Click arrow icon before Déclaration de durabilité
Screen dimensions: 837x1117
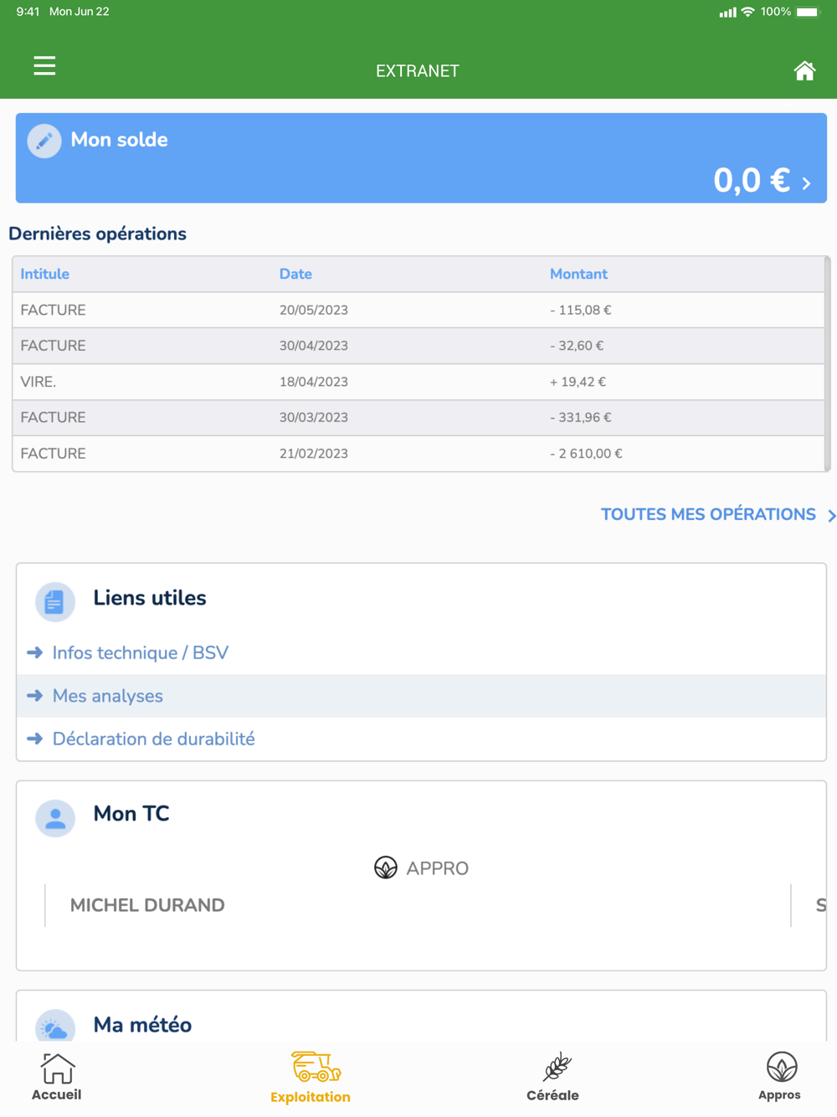[34, 739]
